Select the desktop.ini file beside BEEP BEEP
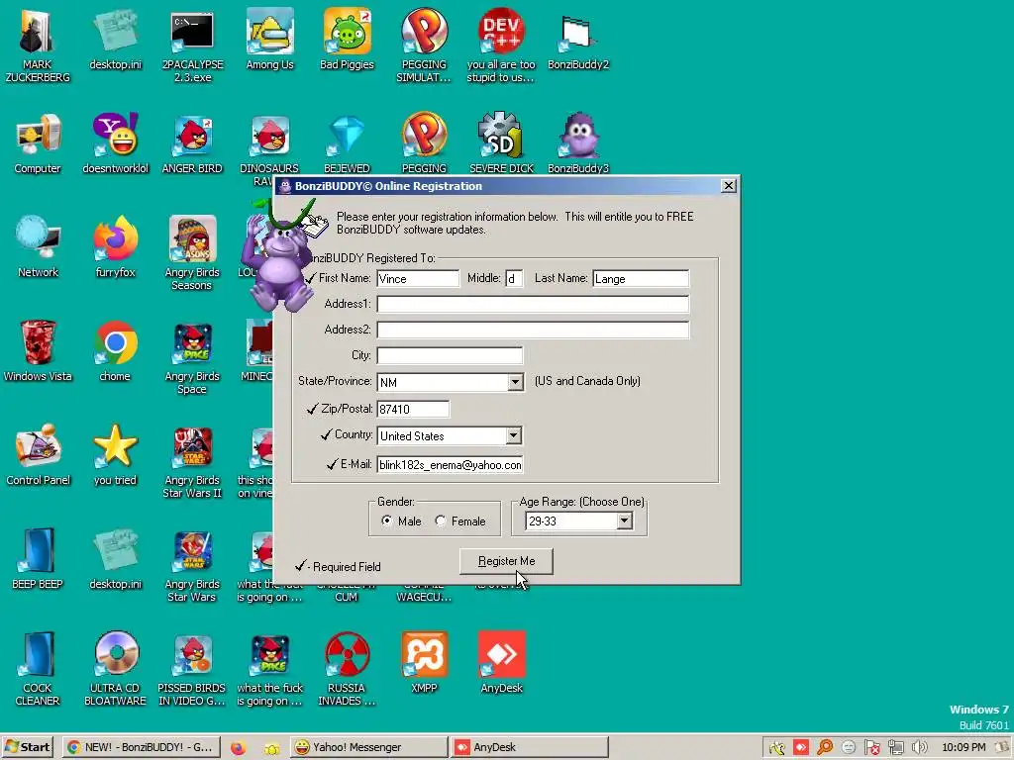The height and width of the screenshot is (760, 1014). [115, 558]
